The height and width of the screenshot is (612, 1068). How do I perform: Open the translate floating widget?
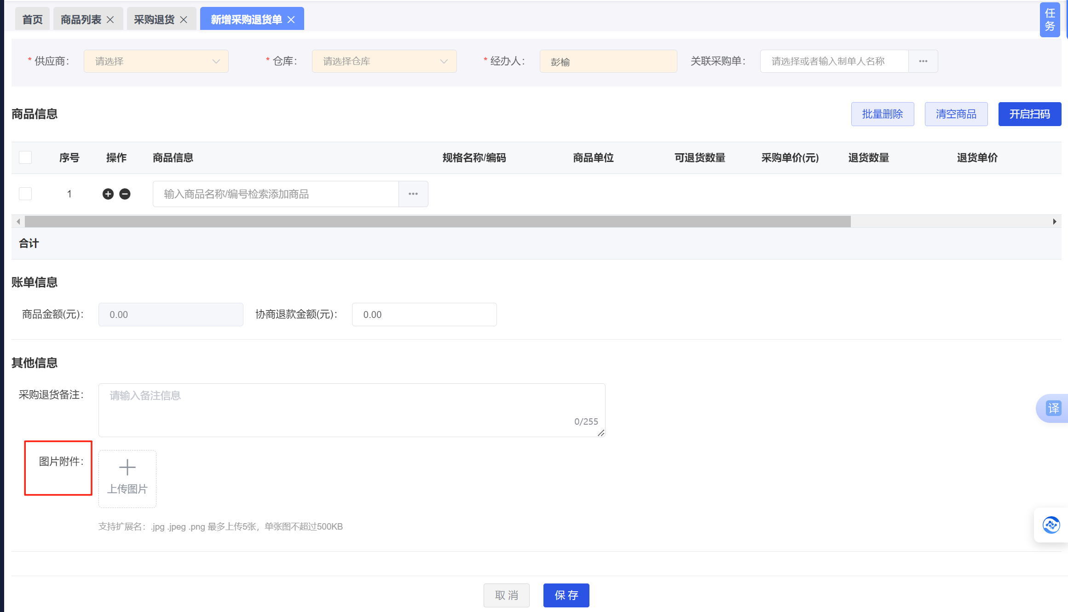pyautogui.click(x=1053, y=408)
